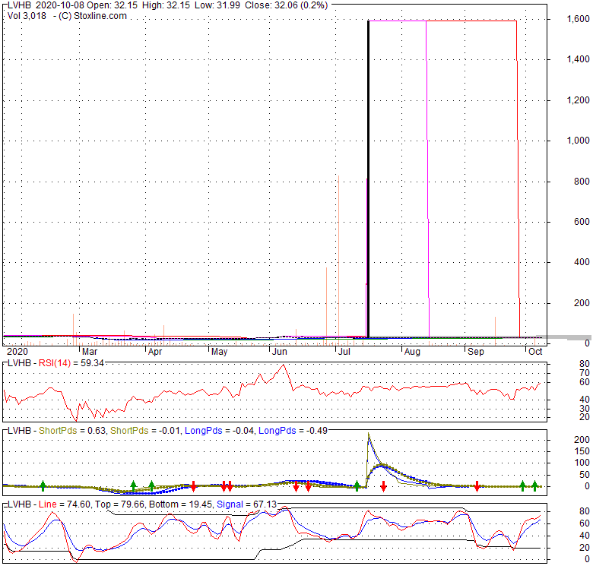Open the '(C) Stoxline.com' credit text
Image resolution: width=593 pixels, height=566 pixels.
[93, 16]
